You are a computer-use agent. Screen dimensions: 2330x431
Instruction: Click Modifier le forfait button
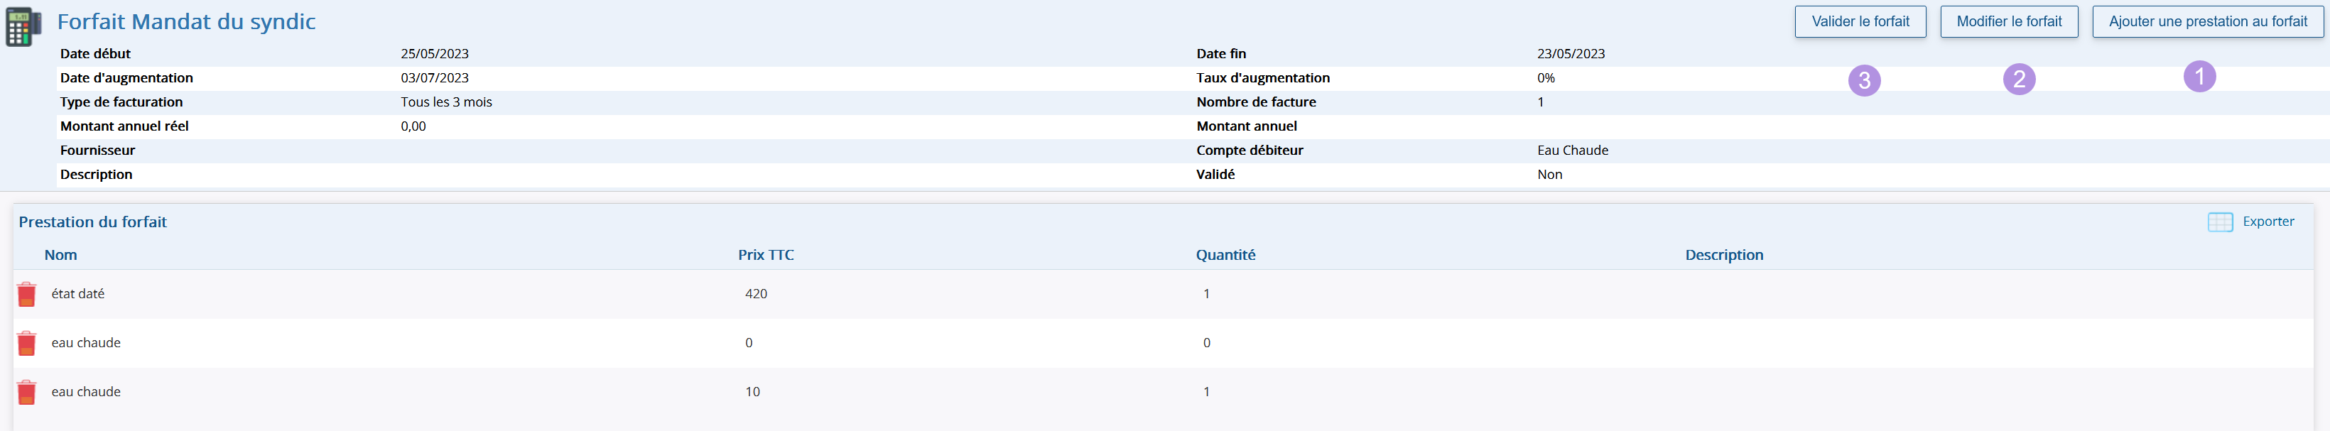pyautogui.click(x=2009, y=22)
